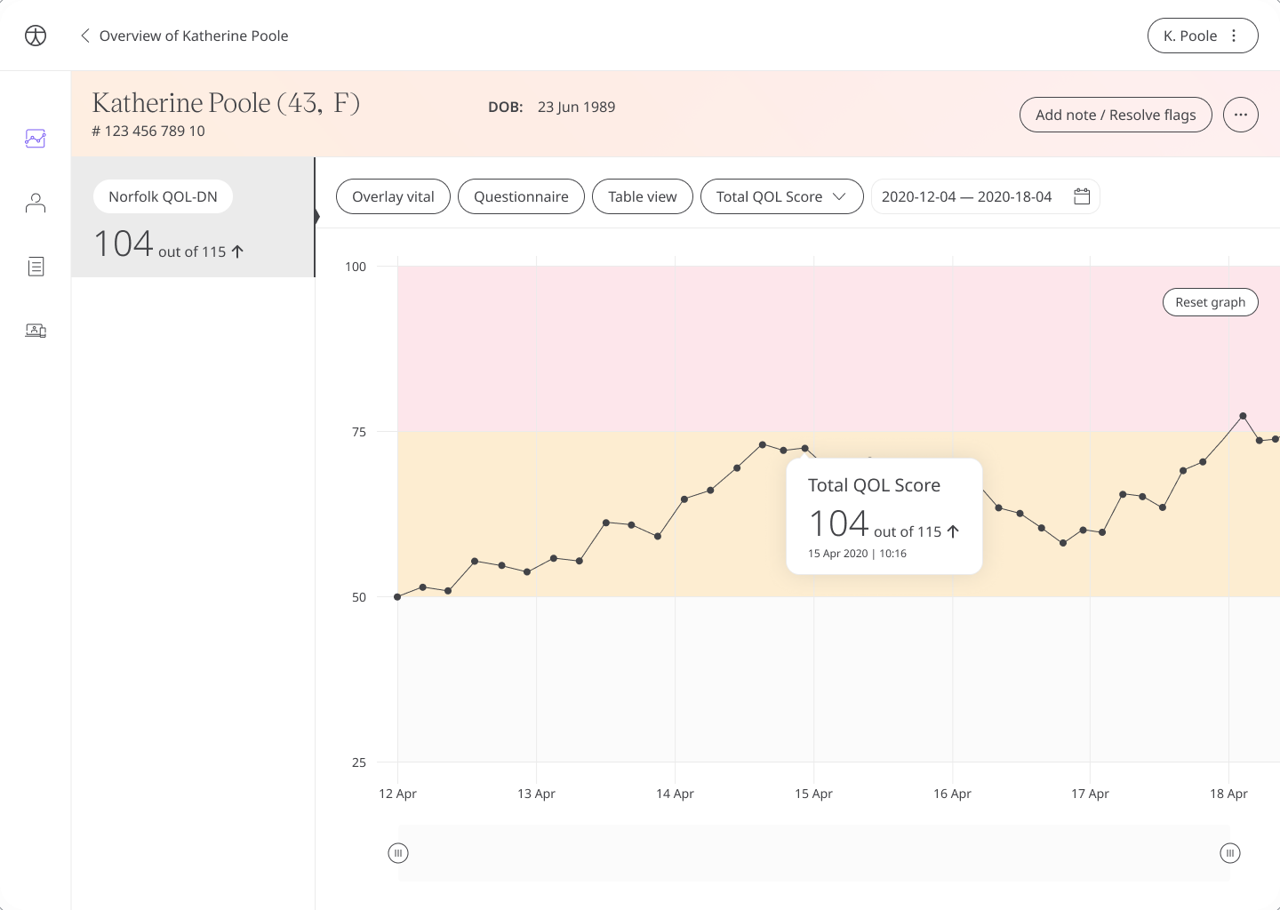Switch to Table view
The image size is (1280, 910).
[643, 196]
